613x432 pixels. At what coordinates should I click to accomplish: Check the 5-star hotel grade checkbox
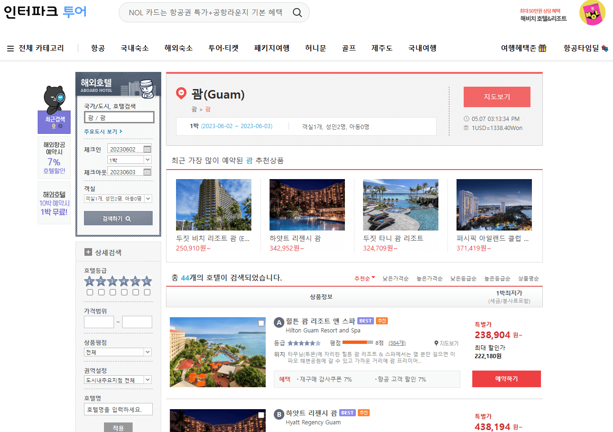pos(135,292)
